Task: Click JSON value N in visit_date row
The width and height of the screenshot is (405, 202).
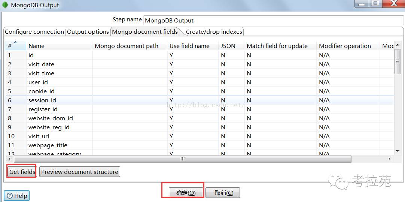Action: pyautogui.click(x=231, y=64)
